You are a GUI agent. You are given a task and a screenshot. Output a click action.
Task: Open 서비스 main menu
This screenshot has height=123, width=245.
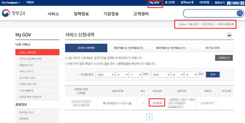[53, 14]
